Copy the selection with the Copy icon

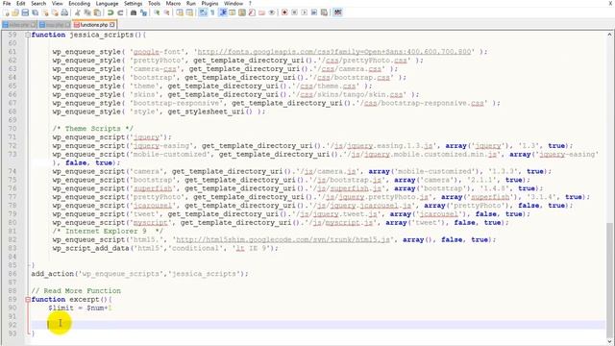click(86, 12)
